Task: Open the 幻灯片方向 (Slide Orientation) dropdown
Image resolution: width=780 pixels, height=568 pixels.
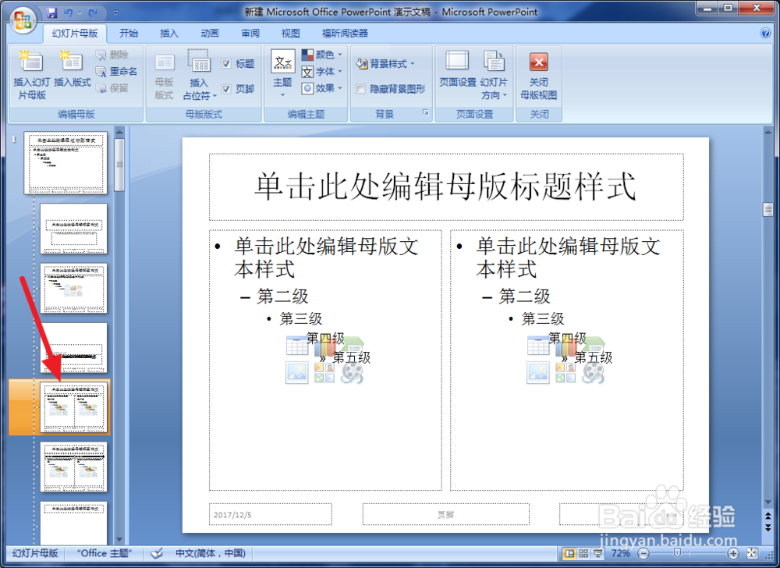Action: pos(495,72)
